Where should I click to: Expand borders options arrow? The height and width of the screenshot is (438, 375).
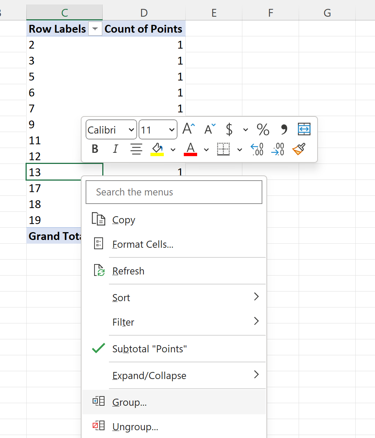(x=240, y=150)
